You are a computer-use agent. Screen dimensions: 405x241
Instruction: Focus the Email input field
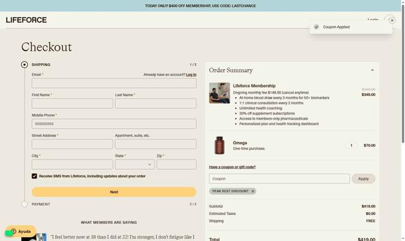pos(114,83)
